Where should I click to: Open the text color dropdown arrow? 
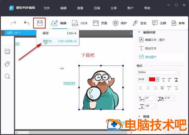coord(157,79)
